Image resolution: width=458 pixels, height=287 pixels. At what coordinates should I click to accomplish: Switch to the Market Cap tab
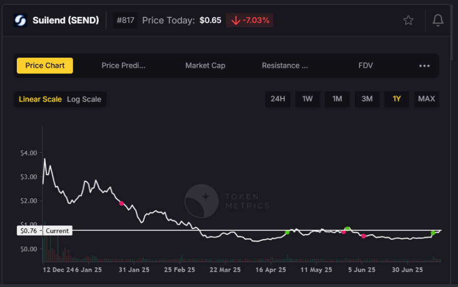pyautogui.click(x=205, y=66)
